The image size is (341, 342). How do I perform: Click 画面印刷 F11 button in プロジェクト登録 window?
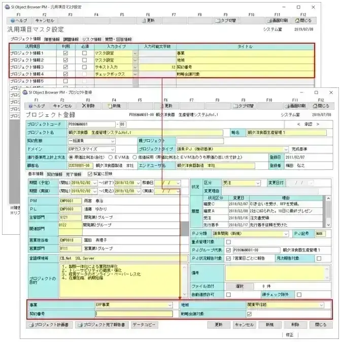pyautogui.click(x=295, y=106)
